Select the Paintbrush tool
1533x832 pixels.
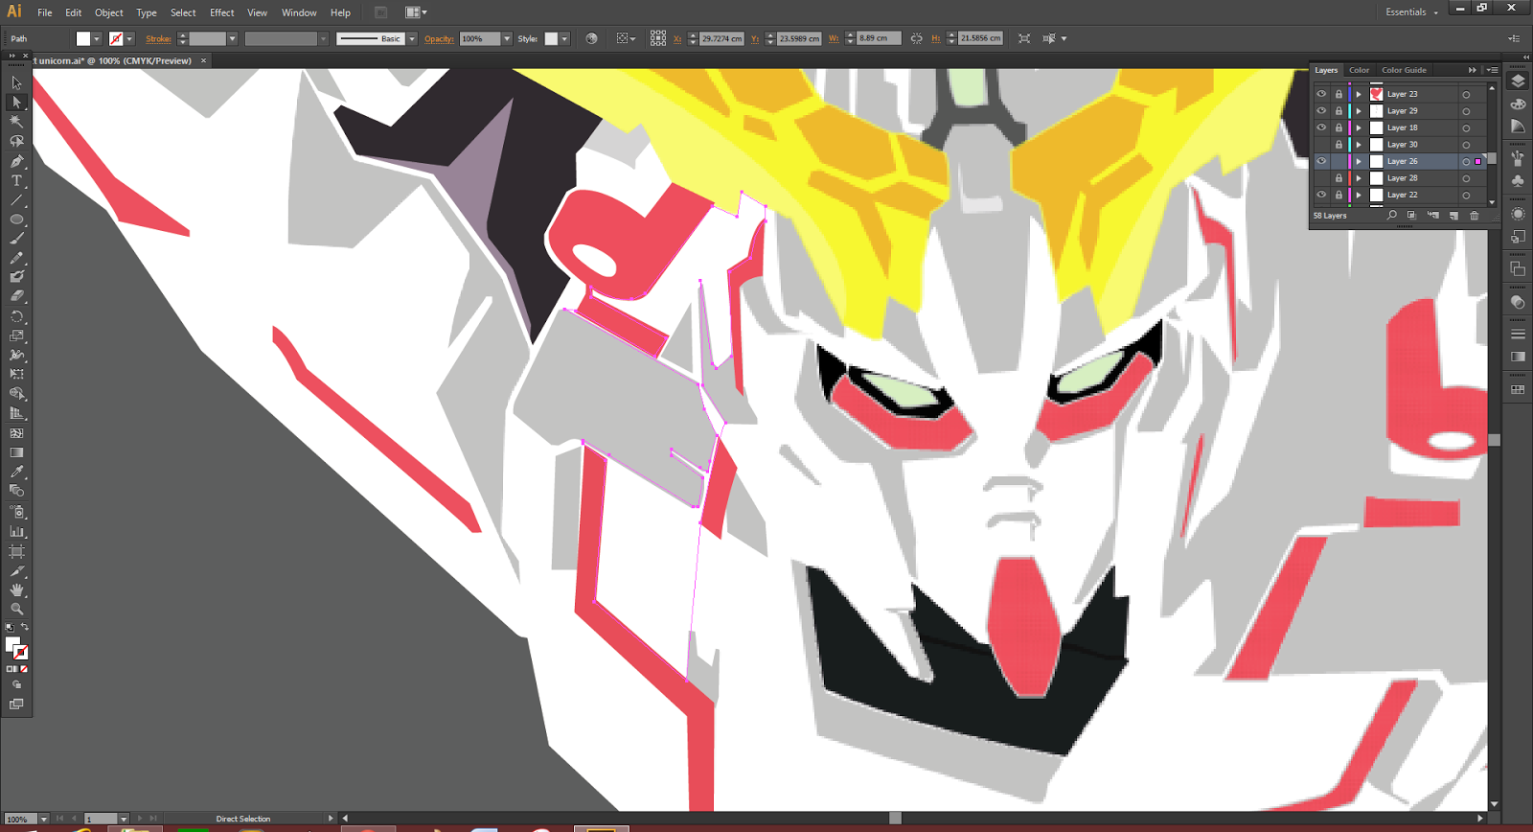click(16, 239)
